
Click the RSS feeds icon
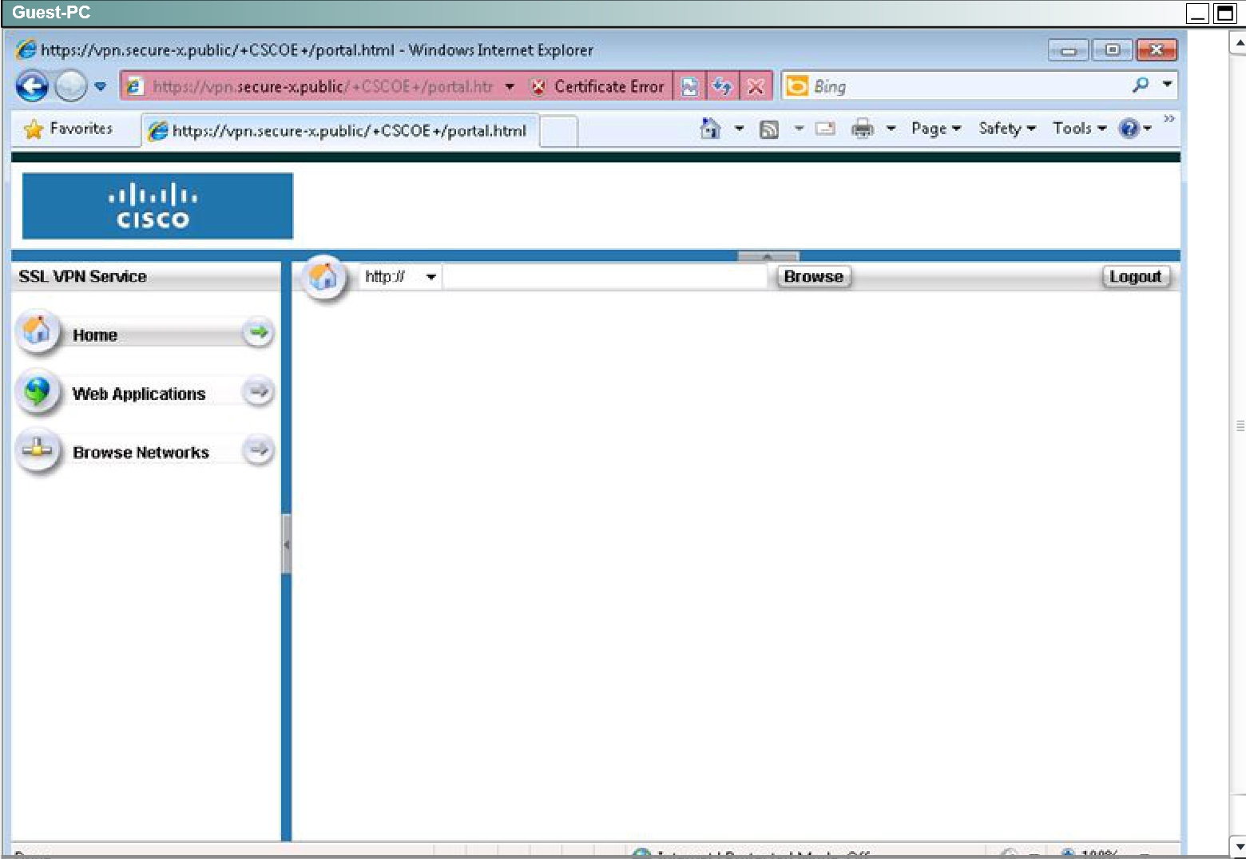click(769, 129)
